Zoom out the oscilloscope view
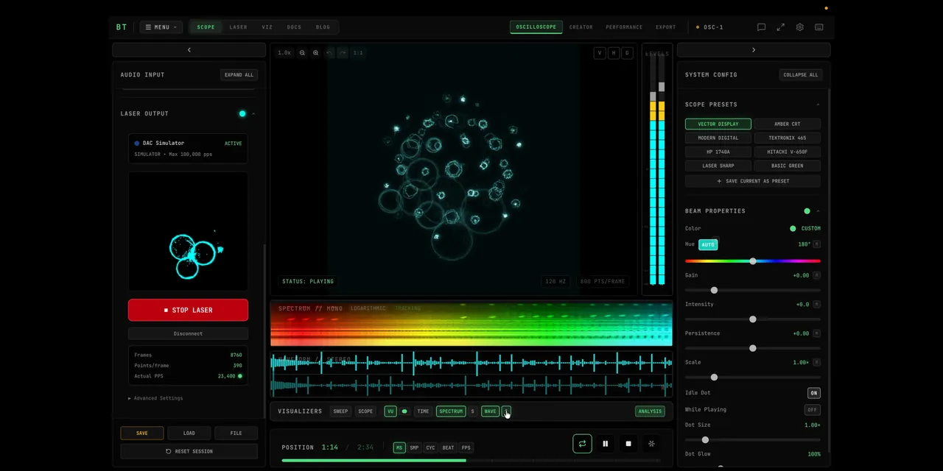The width and height of the screenshot is (943, 471). point(302,53)
